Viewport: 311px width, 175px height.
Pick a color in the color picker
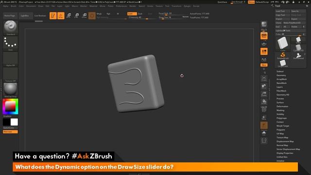[11, 106]
